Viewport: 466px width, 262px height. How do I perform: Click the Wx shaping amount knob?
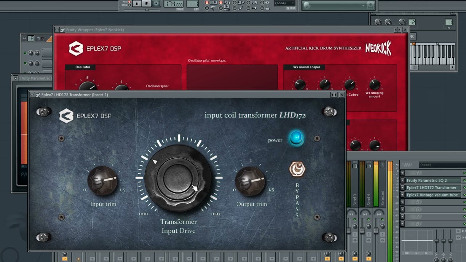tap(375, 85)
